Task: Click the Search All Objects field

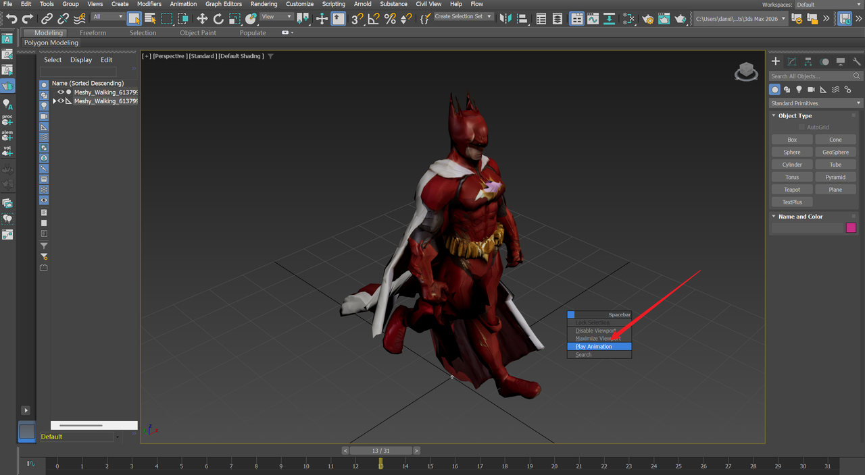Action: (816, 76)
